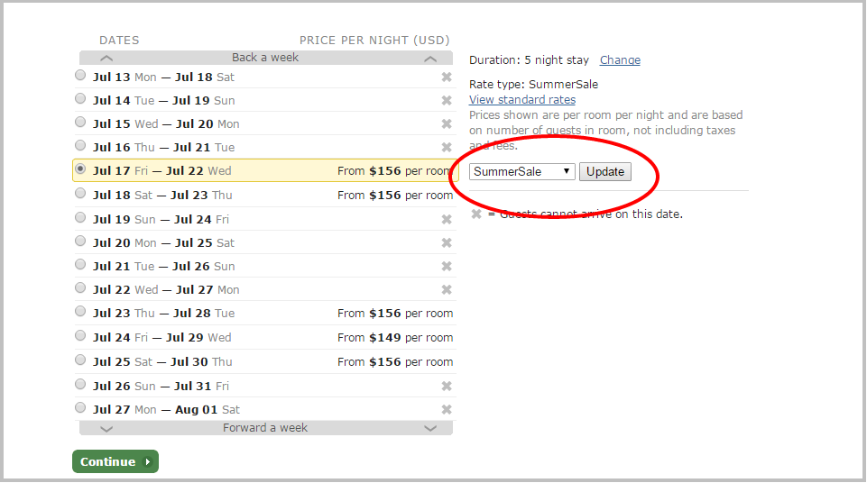Click the green Continue button
Image resolution: width=867 pixels, height=483 pixels.
(115, 462)
